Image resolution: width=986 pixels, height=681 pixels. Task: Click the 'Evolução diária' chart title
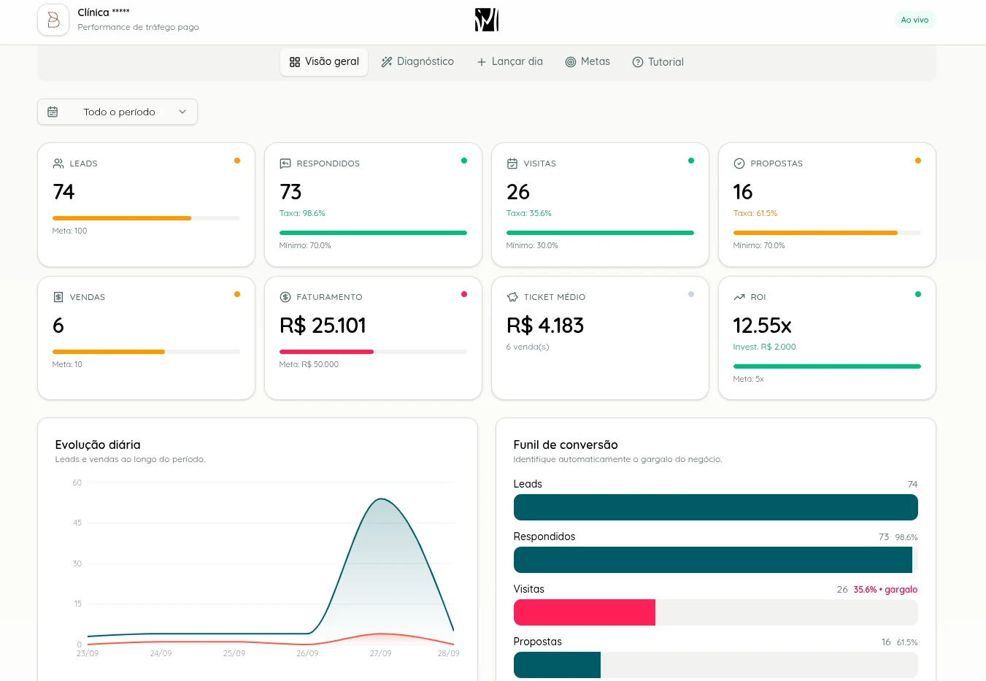[x=98, y=445]
